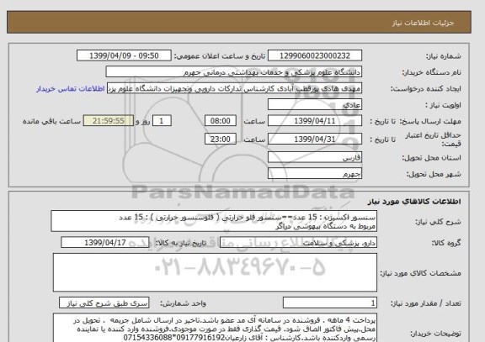Click the goods group field دارو، پزشکی و سلامت

coord(298,243)
